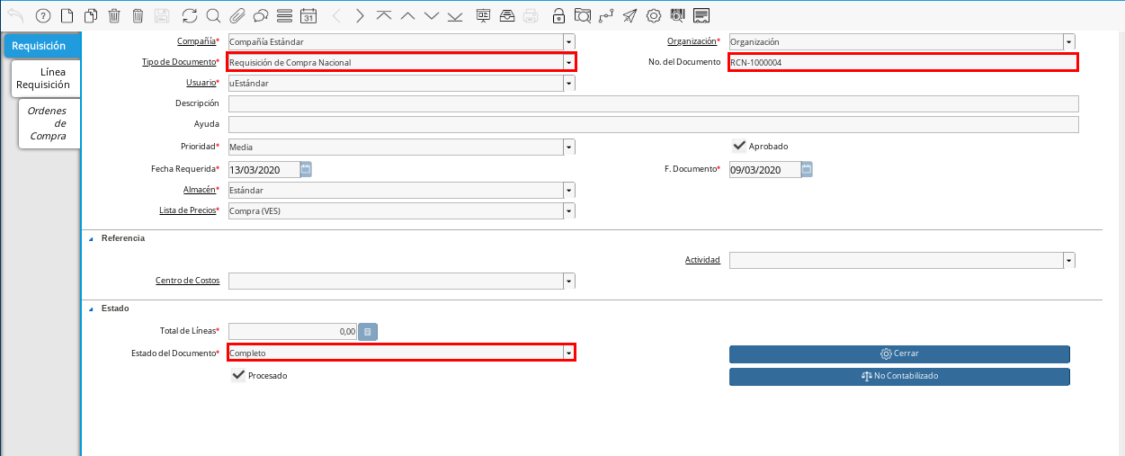
Task: Open calculator beside Total de Líneas
Action: [x=368, y=332]
